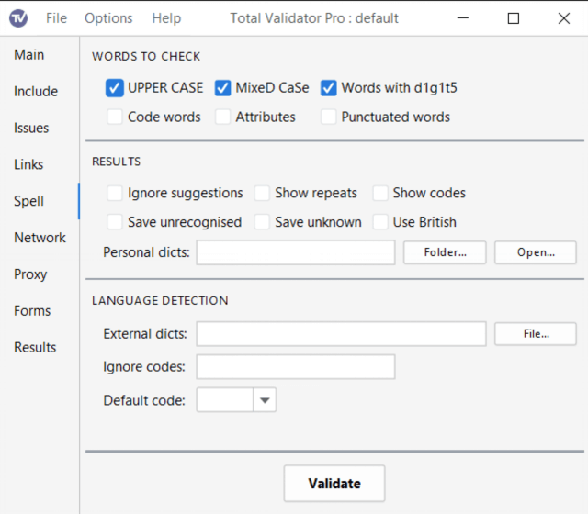This screenshot has height=514, width=588.
Task: Focus the External dicts text field
Action: click(341, 334)
